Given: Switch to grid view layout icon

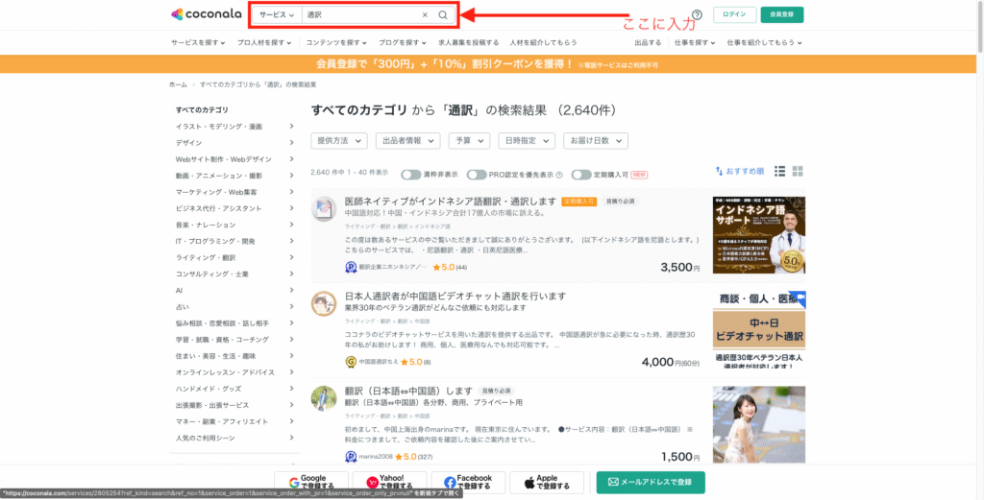Looking at the screenshot, I should pyautogui.click(x=798, y=171).
